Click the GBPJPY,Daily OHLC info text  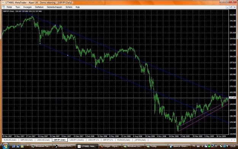(x=22, y=11)
